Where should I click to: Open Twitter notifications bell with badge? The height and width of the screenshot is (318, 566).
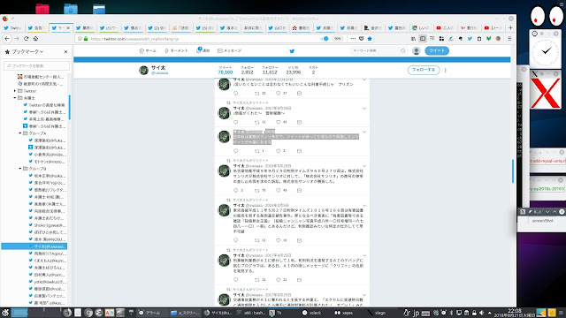203,50
